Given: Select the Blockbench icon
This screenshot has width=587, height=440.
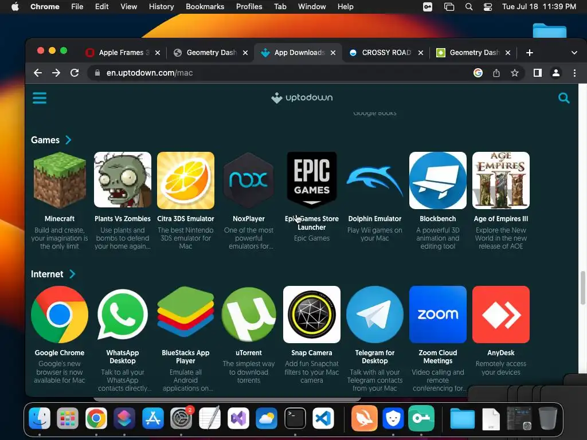Looking at the screenshot, I should coord(438,180).
